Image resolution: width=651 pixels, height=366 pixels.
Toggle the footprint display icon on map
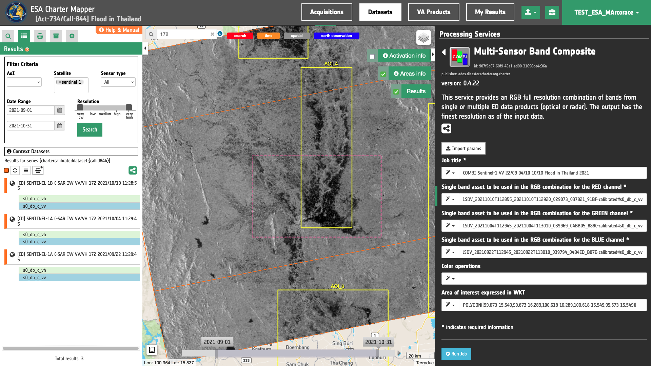pos(152,350)
